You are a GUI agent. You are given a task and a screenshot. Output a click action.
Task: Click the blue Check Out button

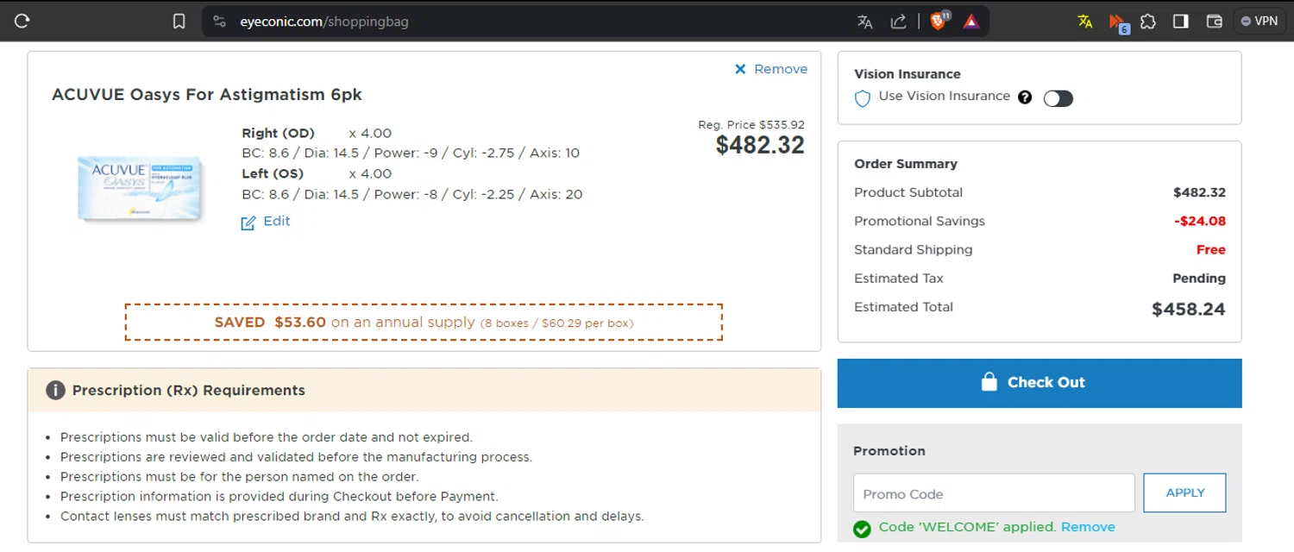pyautogui.click(x=1040, y=383)
